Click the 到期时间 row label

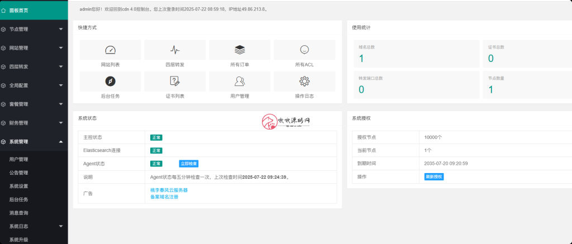tap(366, 164)
